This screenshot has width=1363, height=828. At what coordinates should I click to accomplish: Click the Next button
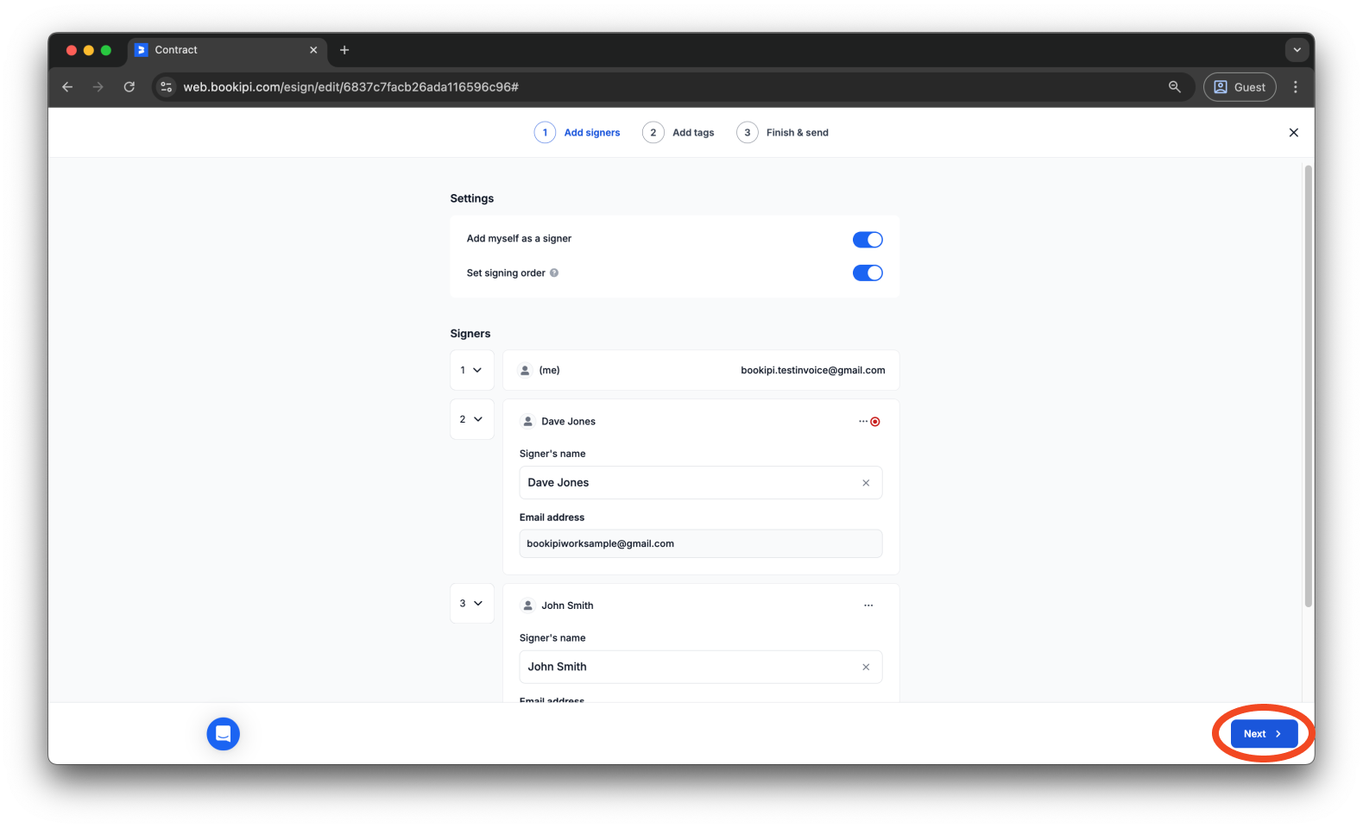point(1264,734)
